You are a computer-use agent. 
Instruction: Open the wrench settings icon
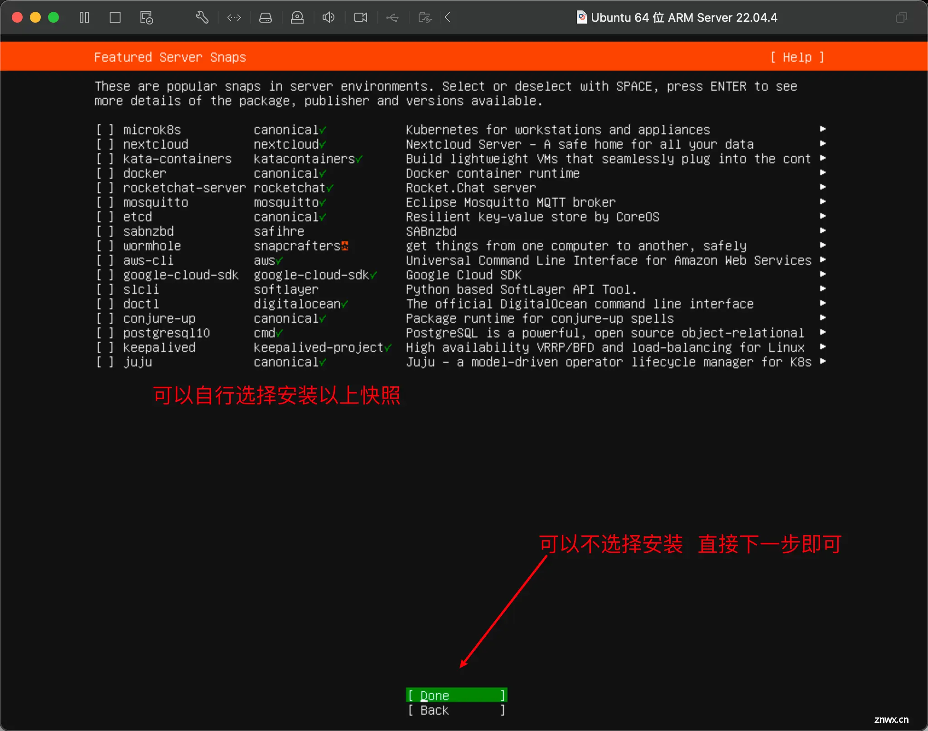(202, 18)
